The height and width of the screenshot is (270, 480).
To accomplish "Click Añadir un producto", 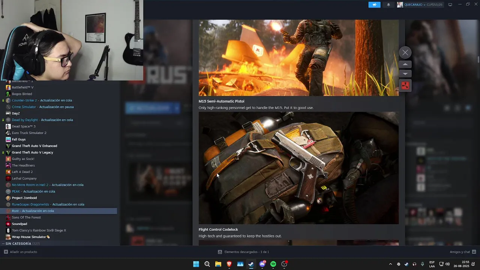I will point(20,252).
